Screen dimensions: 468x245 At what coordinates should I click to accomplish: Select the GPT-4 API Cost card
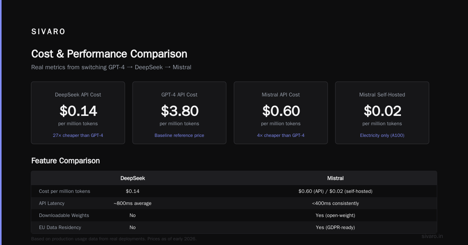click(179, 113)
